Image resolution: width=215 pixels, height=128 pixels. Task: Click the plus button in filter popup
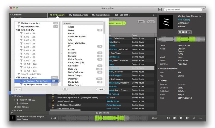pos(16,89)
